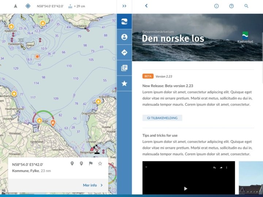The image size is (263, 197).
Task: Click the north arrow compass icon
Action: point(16,6)
